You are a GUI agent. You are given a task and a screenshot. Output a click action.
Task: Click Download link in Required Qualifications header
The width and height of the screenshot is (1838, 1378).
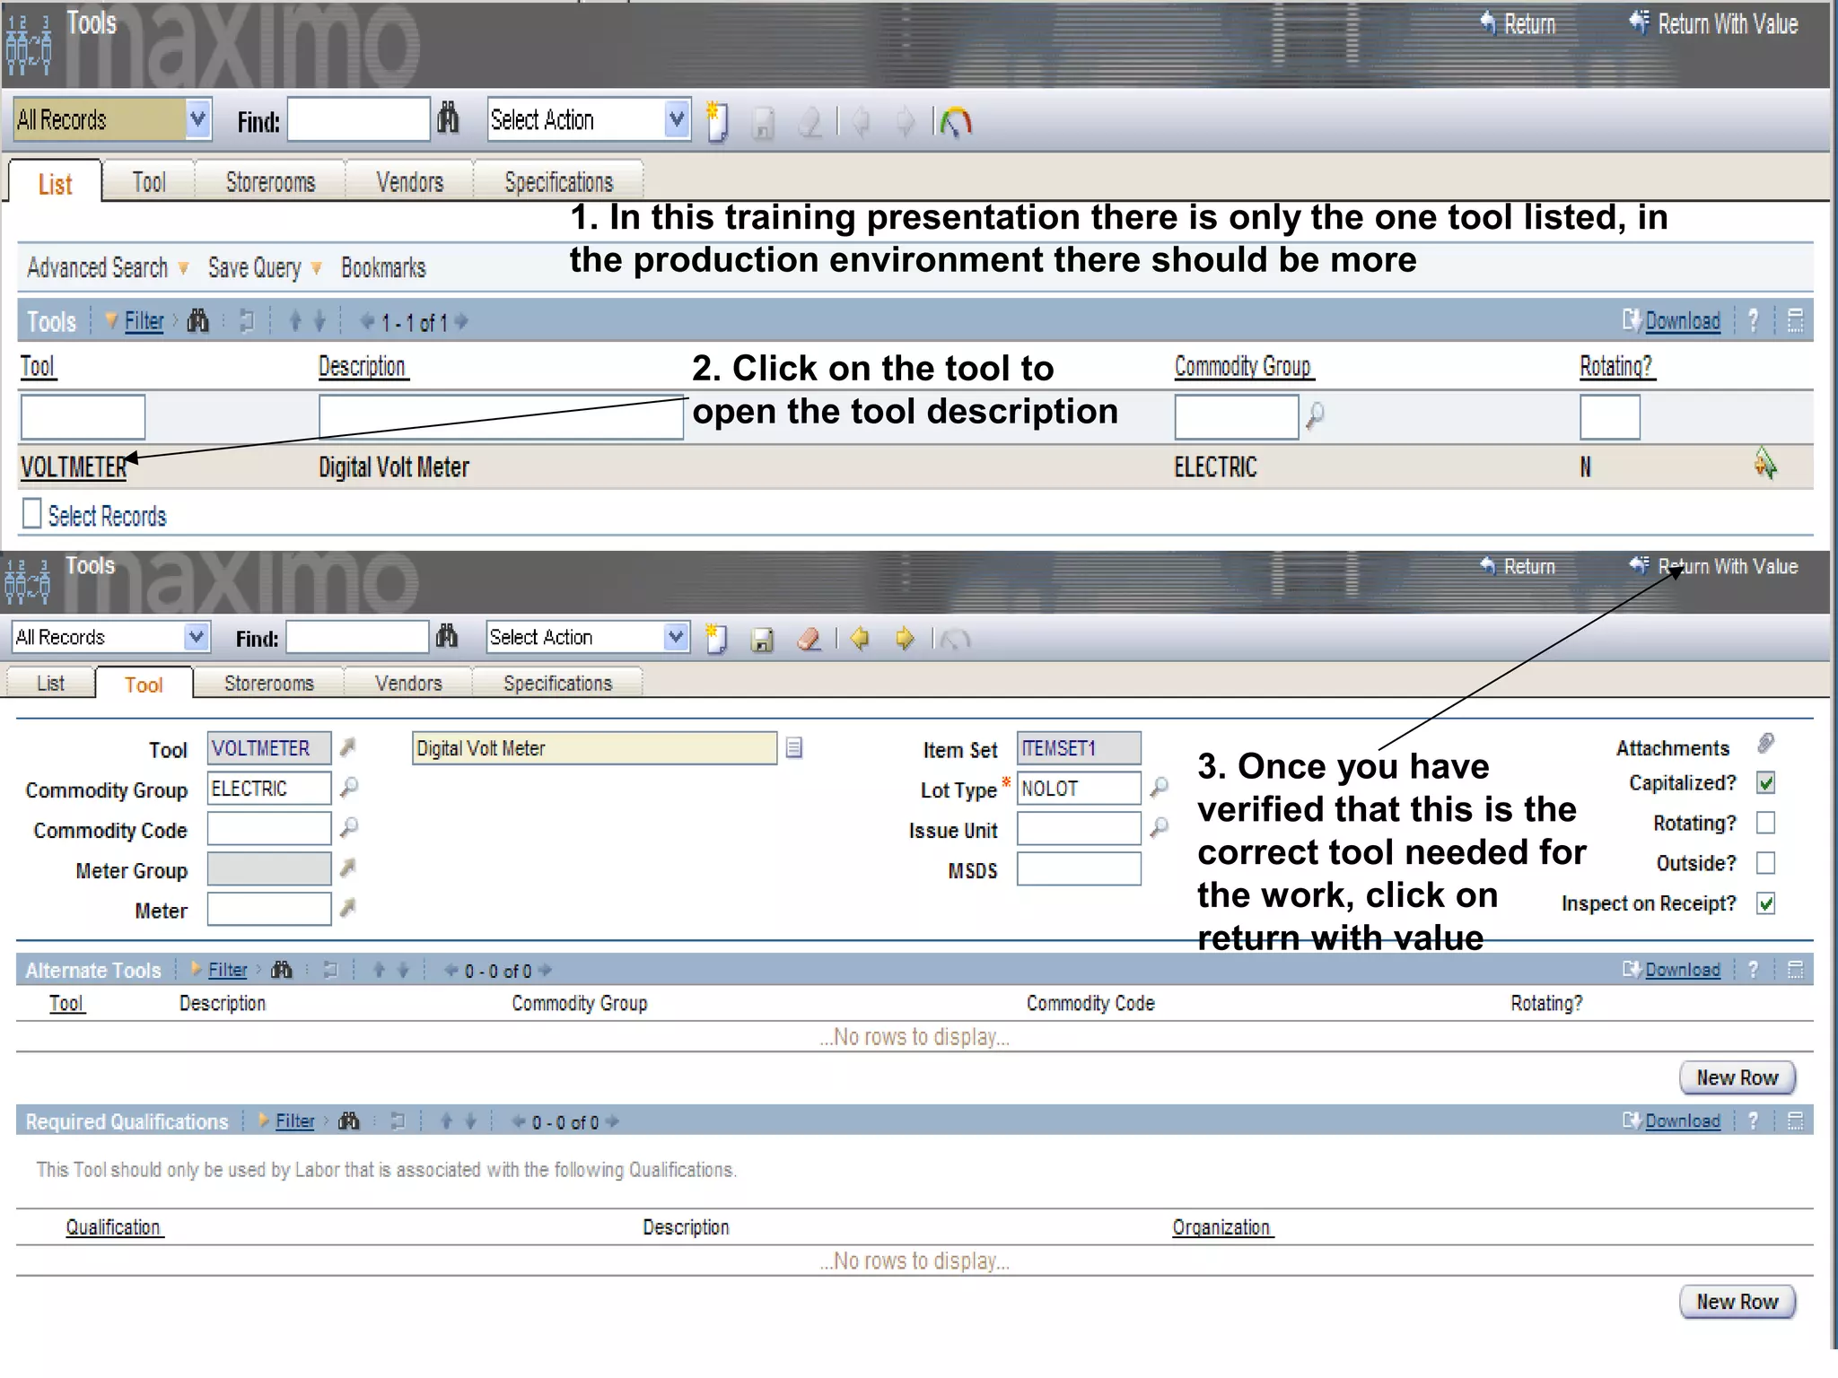pos(1682,1121)
